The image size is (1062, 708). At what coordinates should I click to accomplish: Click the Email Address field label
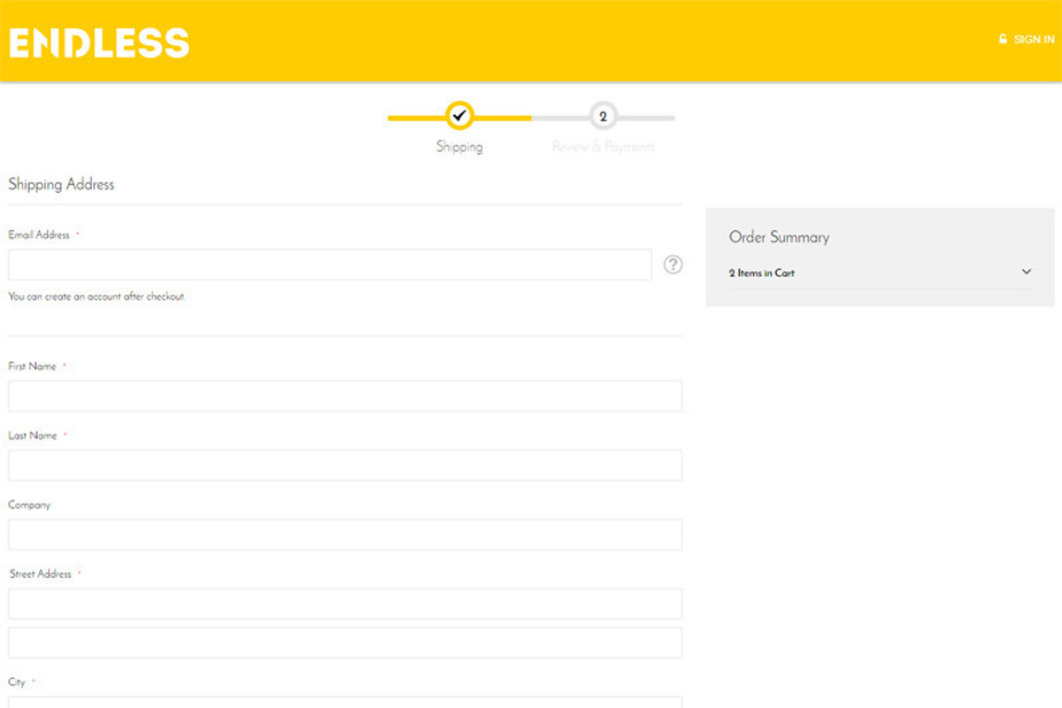coord(39,235)
